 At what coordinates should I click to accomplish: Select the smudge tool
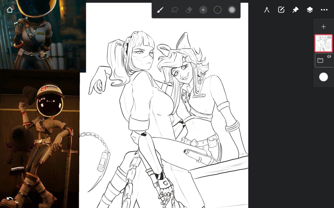[175, 10]
